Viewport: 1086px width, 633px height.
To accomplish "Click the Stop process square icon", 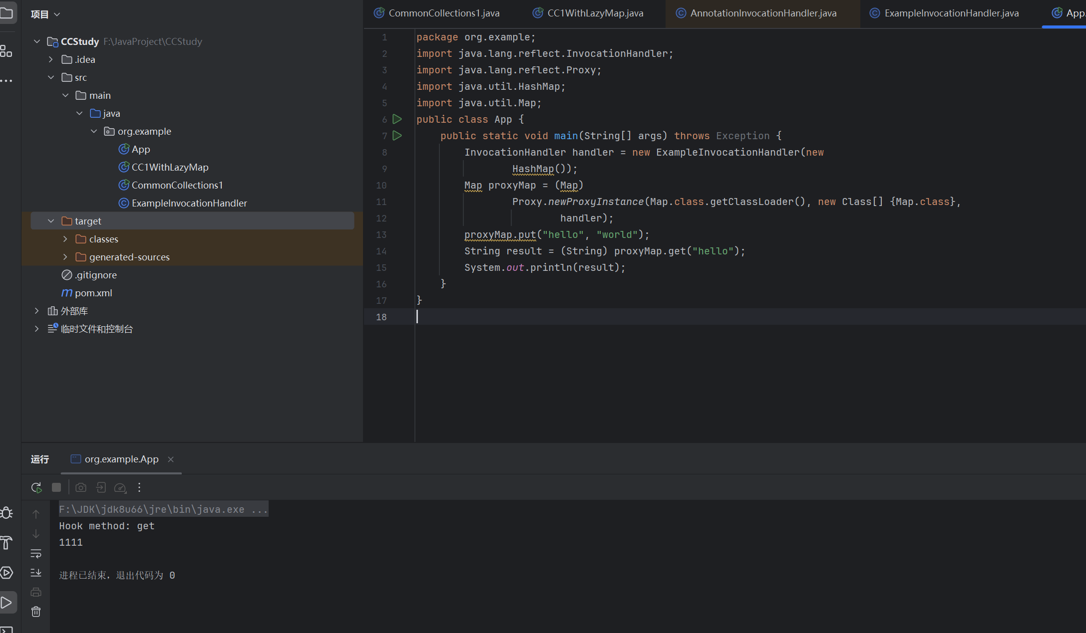I will pyautogui.click(x=56, y=487).
